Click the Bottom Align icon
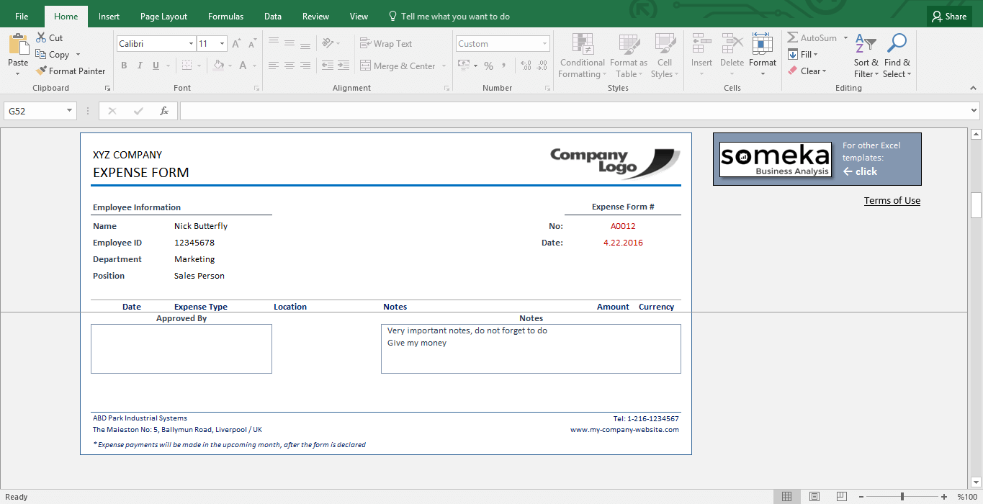 click(x=305, y=43)
